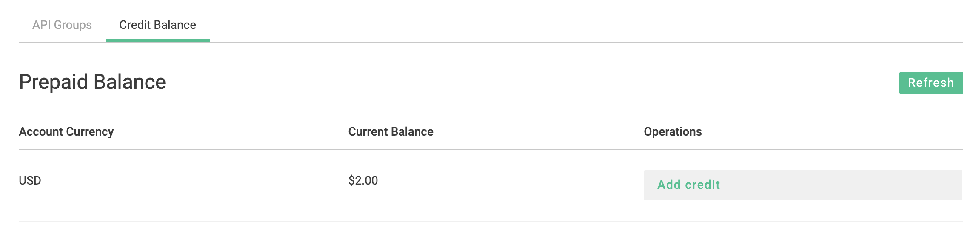Image resolution: width=976 pixels, height=245 pixels.
Task: Click the Account Currency column header
Action: [x=66, y=132]
